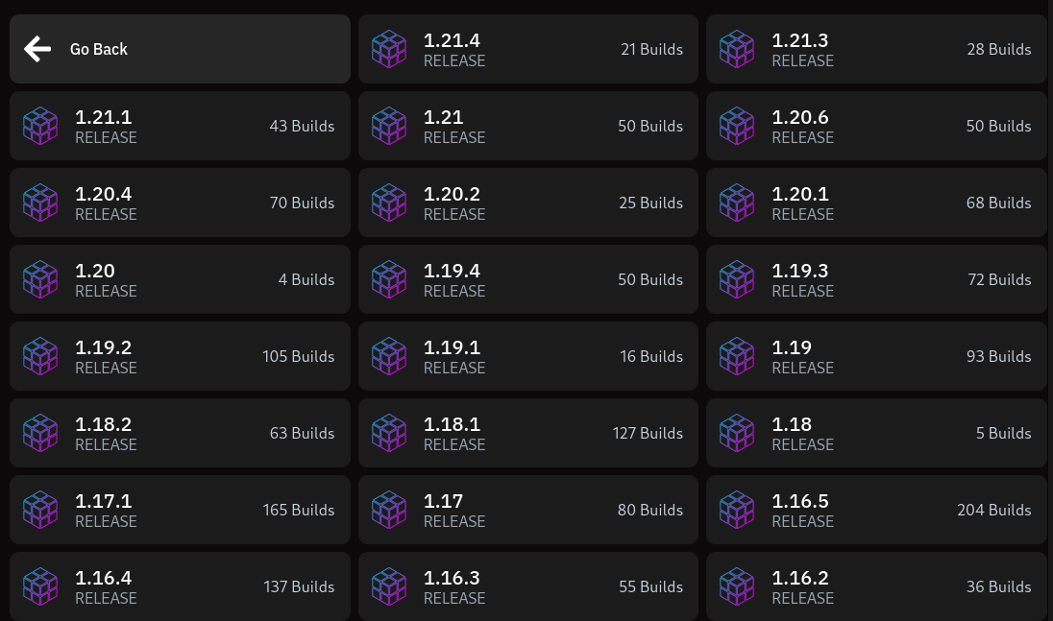This screenshot has height=621, width=1053.
Task: Click the Go Back arrow icon
Action: pos(37,49)
